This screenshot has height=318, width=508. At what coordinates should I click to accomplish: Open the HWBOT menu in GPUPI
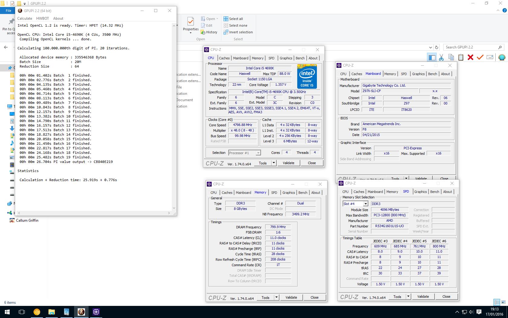point(43,18)
